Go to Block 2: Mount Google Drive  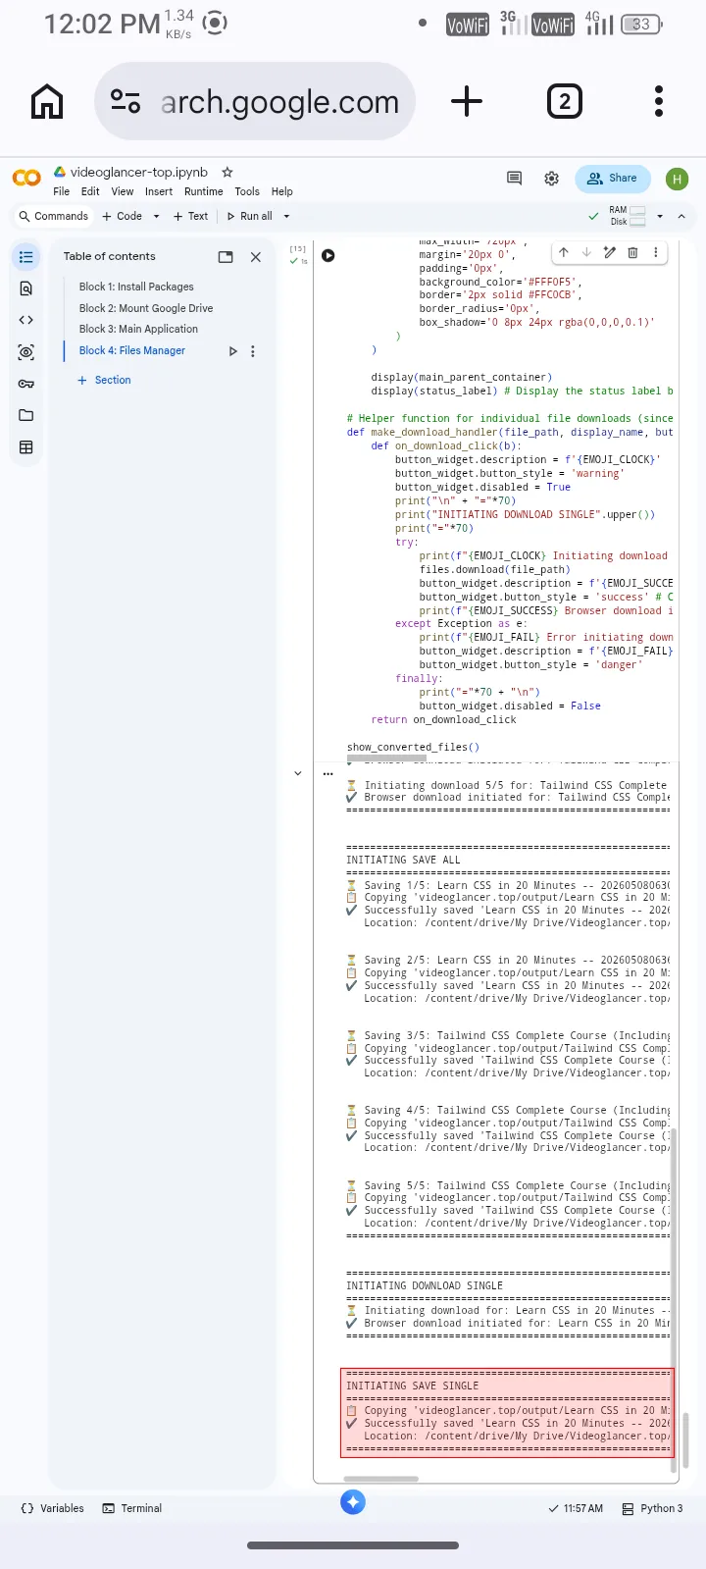(x=146, y=308)
